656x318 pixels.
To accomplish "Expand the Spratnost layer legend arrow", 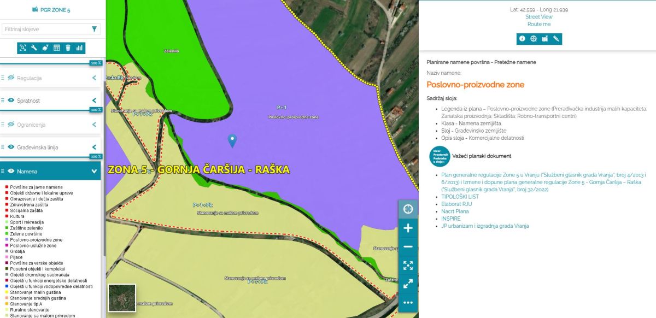I will [x=94, y=101].
